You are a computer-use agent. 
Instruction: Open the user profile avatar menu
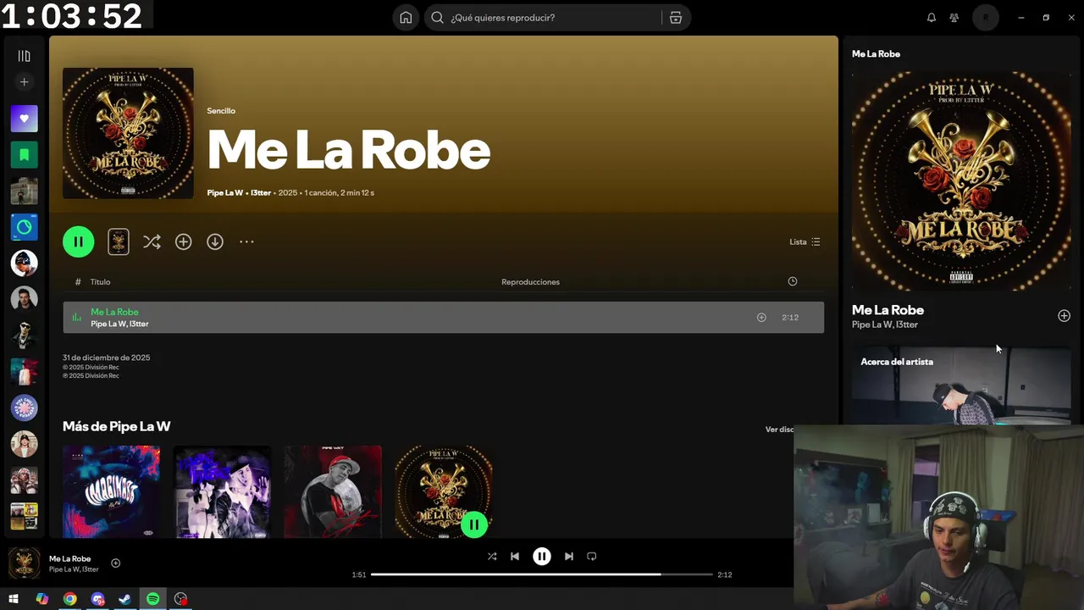[x=986, y=18]
